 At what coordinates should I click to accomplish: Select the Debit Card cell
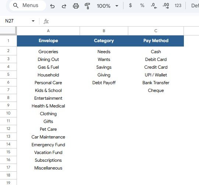tap(156, 59)
